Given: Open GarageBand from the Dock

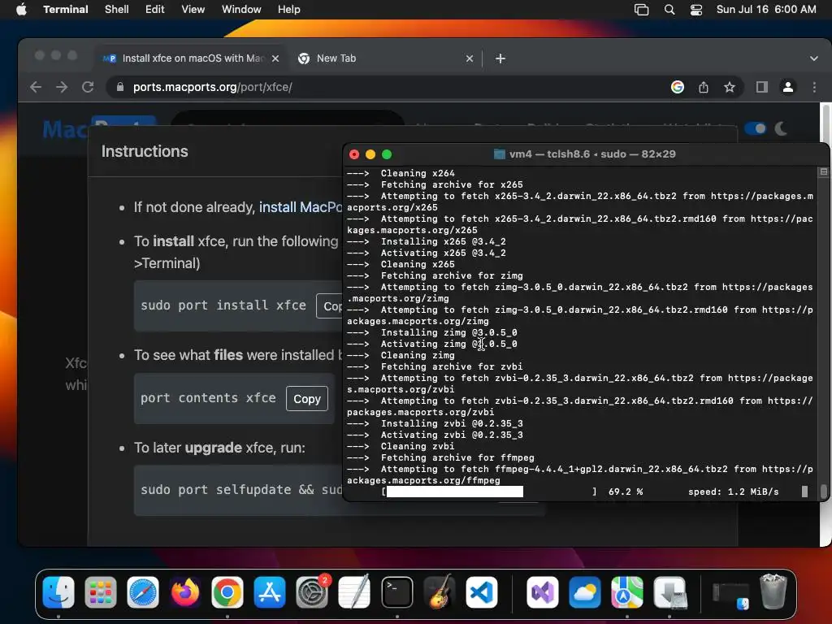Looking at the screenshot, I should pyautogui.click(x=440, y=592).
